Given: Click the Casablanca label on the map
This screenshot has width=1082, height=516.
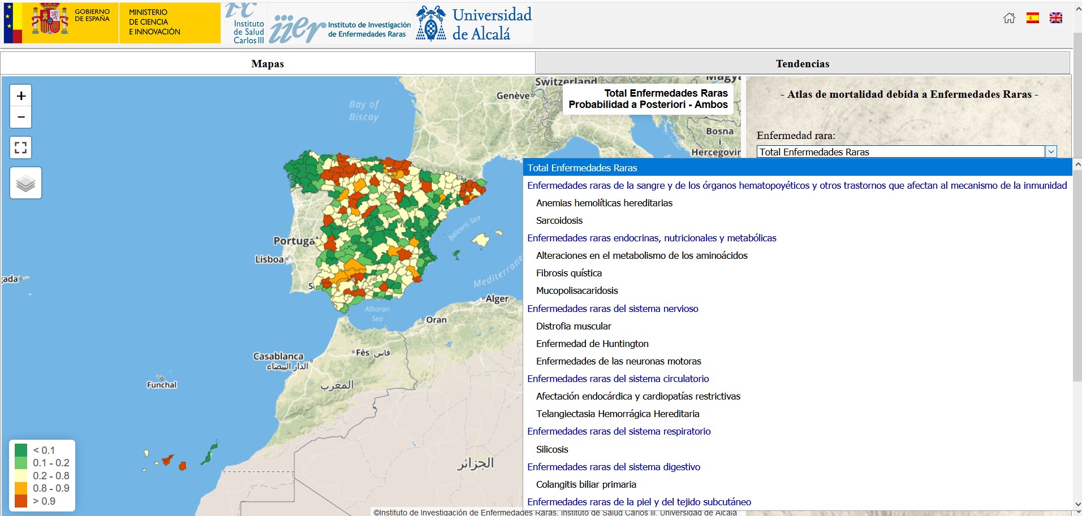Looking at the screenshot, I should tap(278, 356).
